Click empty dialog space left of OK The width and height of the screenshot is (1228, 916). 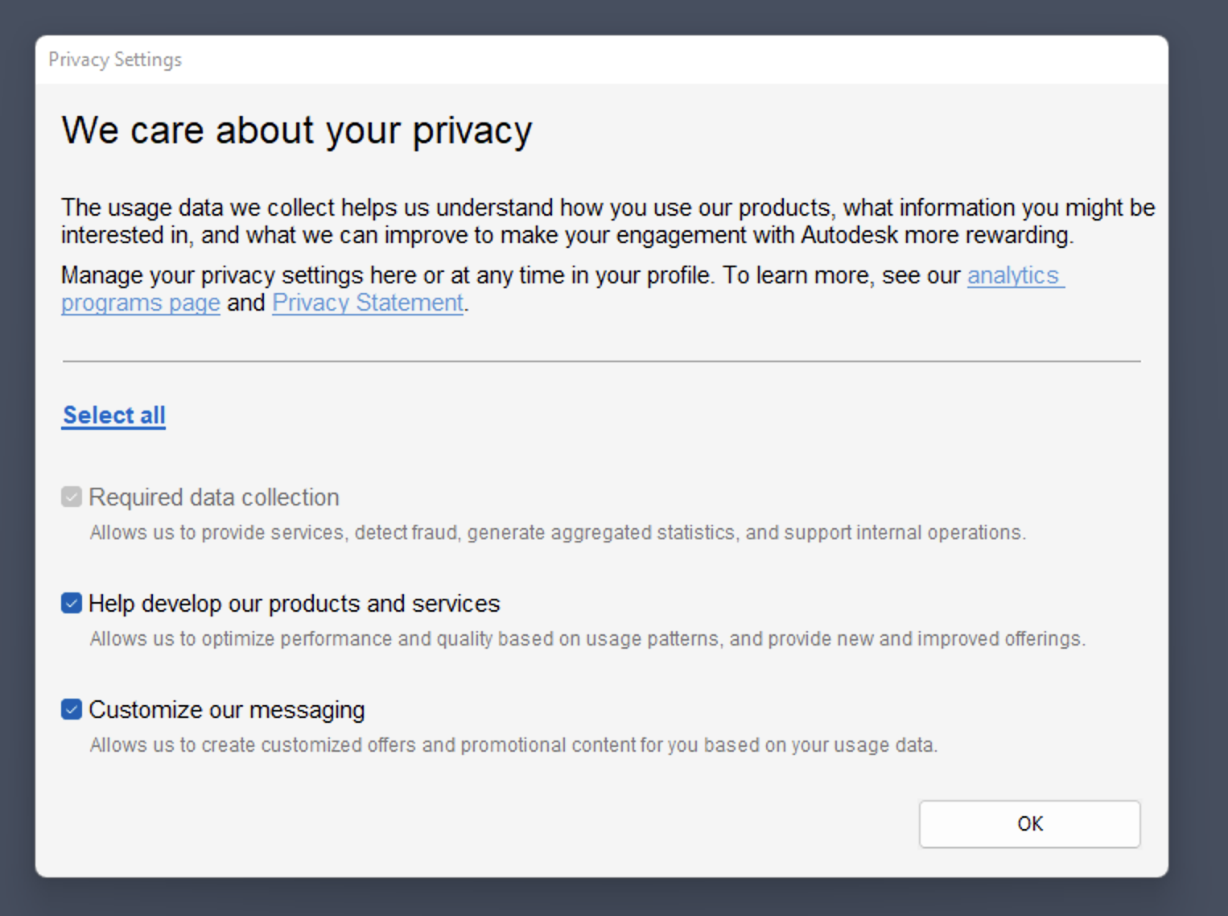pos(563,824)
